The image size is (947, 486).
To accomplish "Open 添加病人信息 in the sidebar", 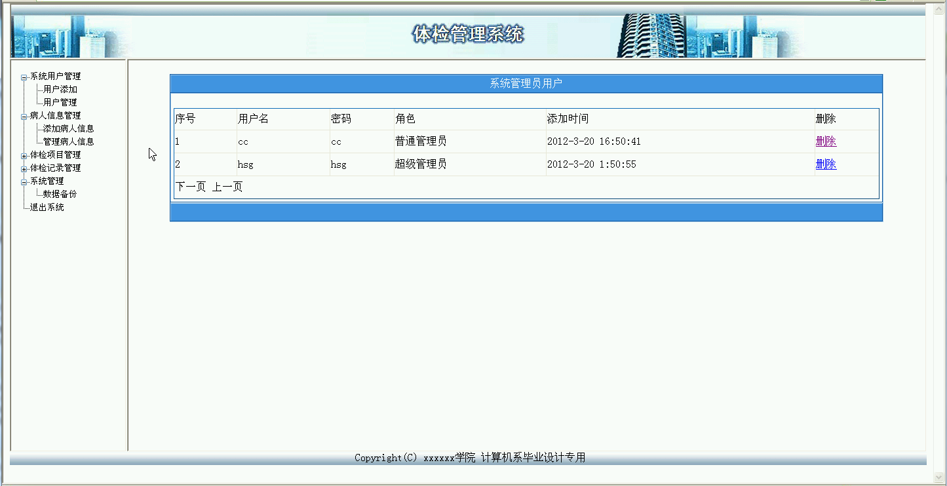I will click(x=69, y=129).
